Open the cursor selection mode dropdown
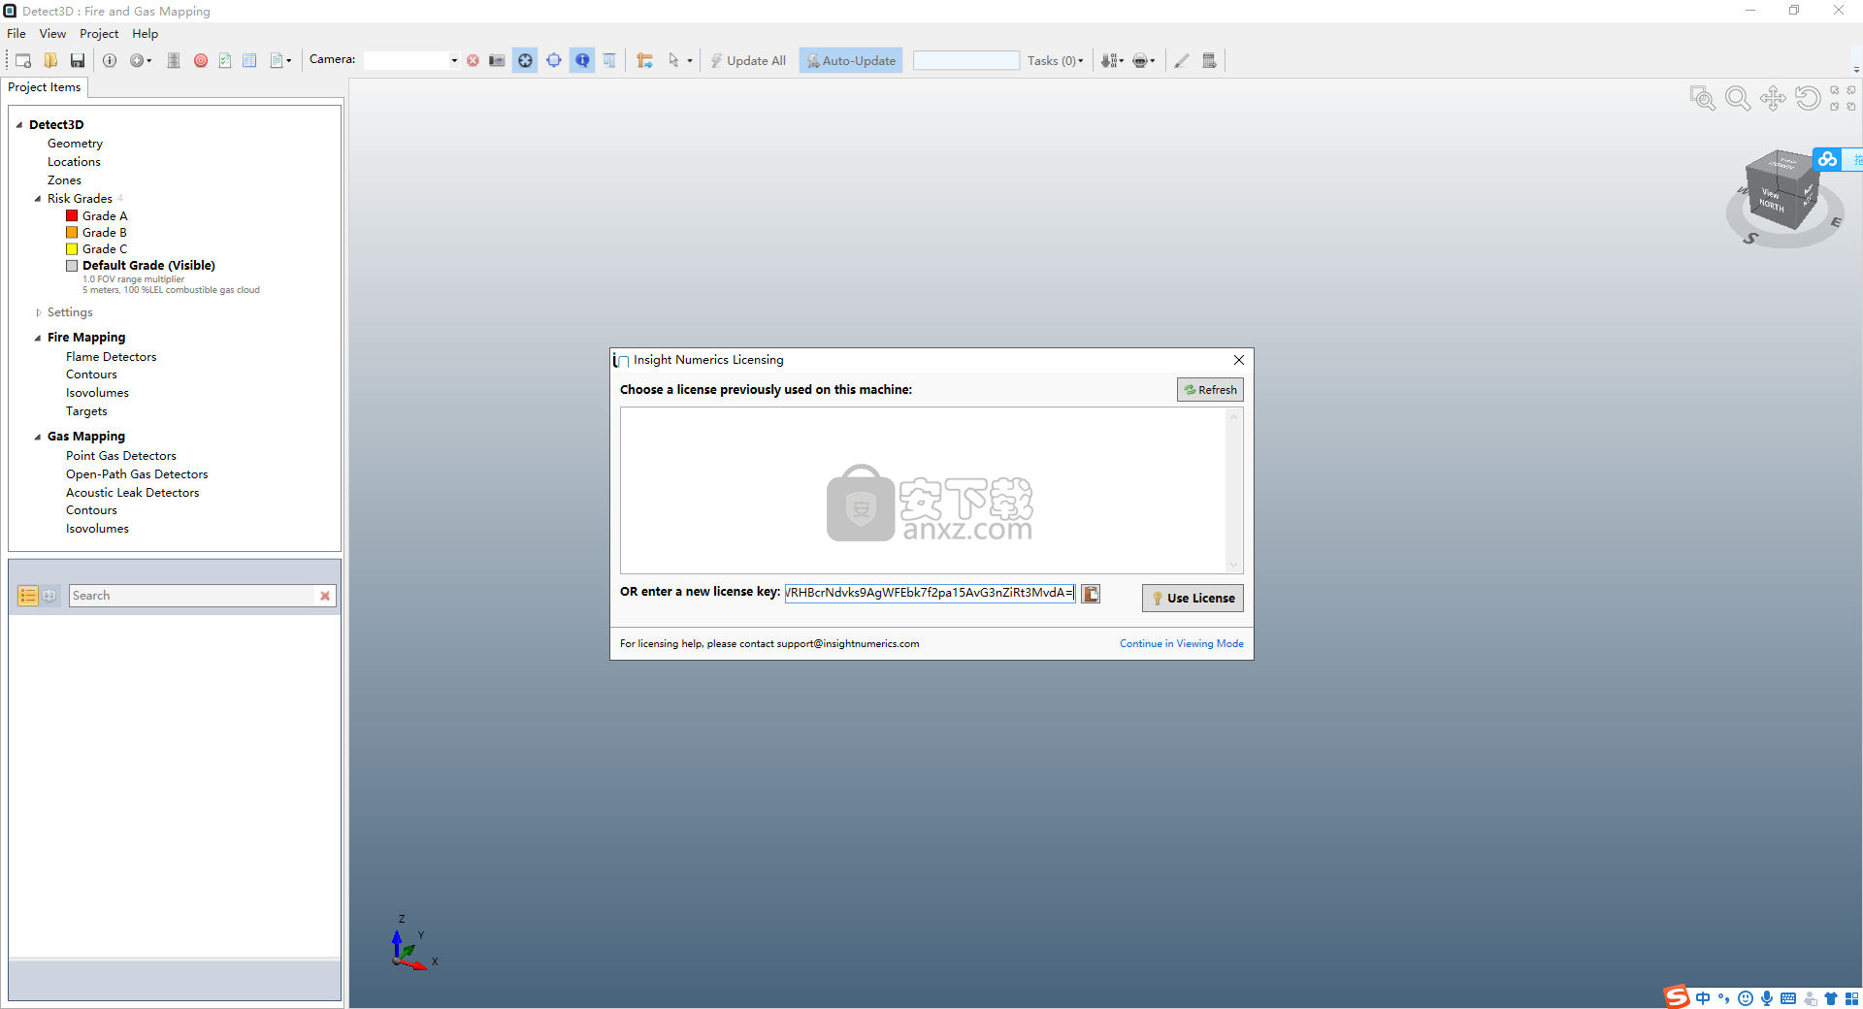This screenshot has width=1863, height=1009. coord(690,60)
